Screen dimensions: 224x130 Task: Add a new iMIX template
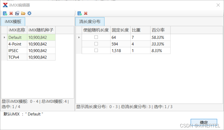[5, 13]
